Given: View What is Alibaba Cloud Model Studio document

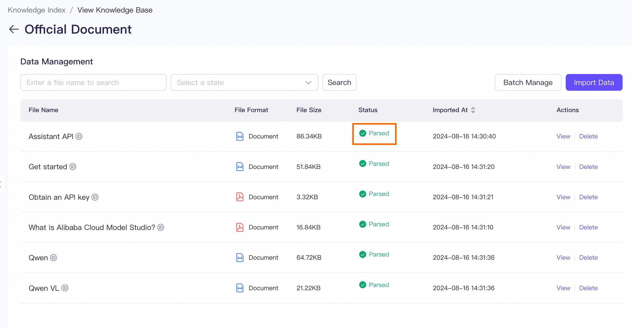Looking at the screenshot, I should click(x=563, y=227).
